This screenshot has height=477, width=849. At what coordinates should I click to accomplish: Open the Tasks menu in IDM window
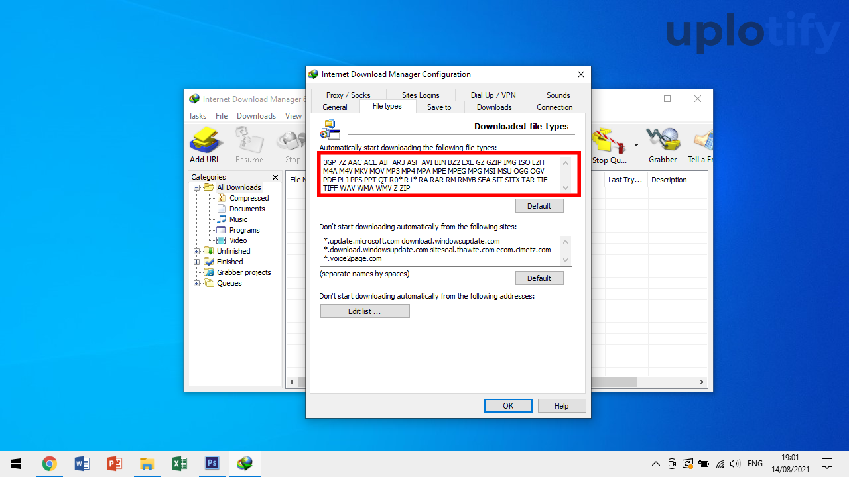click(198, 116)
